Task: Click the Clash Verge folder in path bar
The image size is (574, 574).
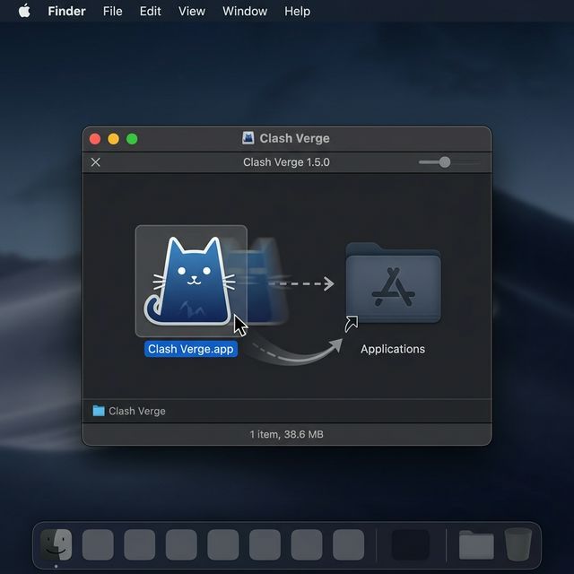Action: [x=129, y=411]
